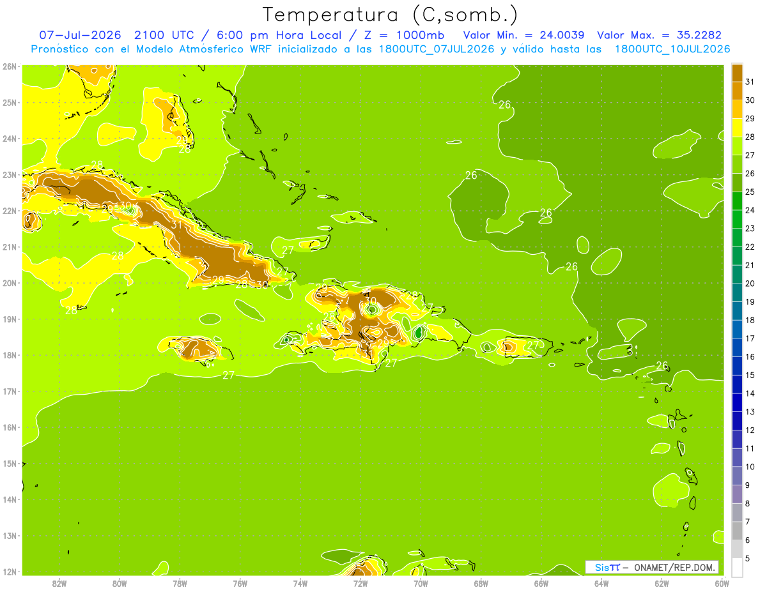The image size is (767, 592).
Task: Click the chart title 'Temperatura (C,somb.)'
Action: pyautogui.click(x=391, y=14)
